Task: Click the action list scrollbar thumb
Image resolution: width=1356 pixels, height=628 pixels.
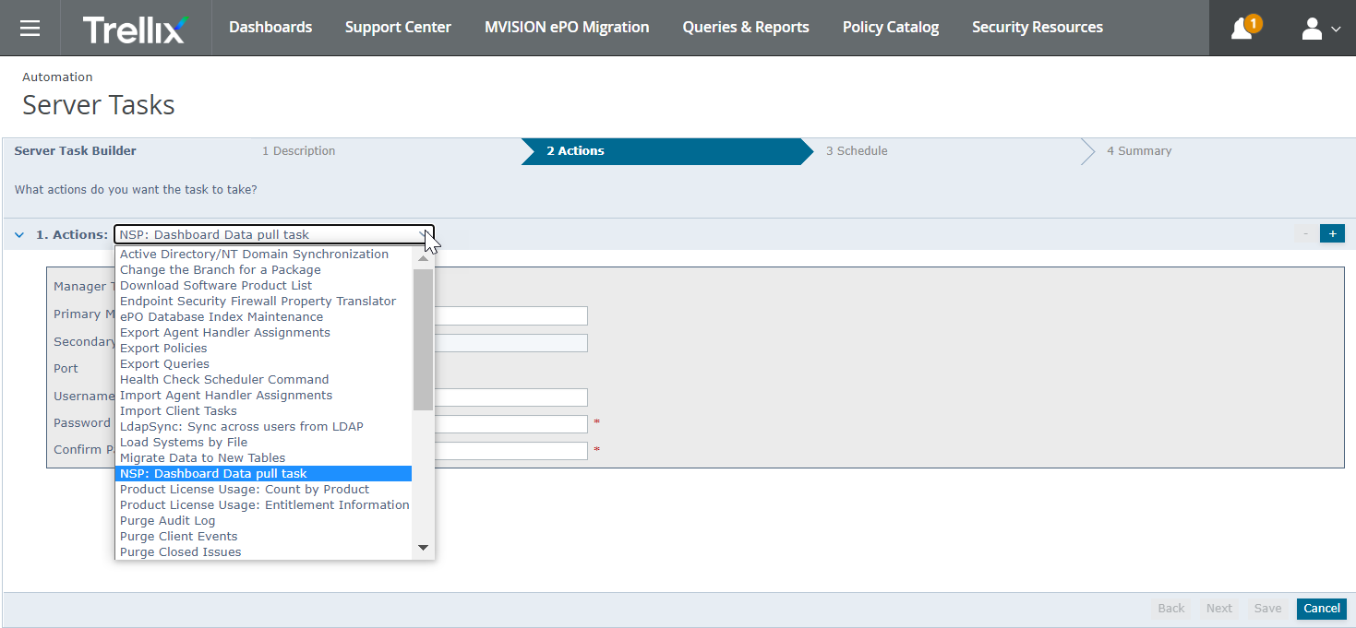Action: point(423,339)
